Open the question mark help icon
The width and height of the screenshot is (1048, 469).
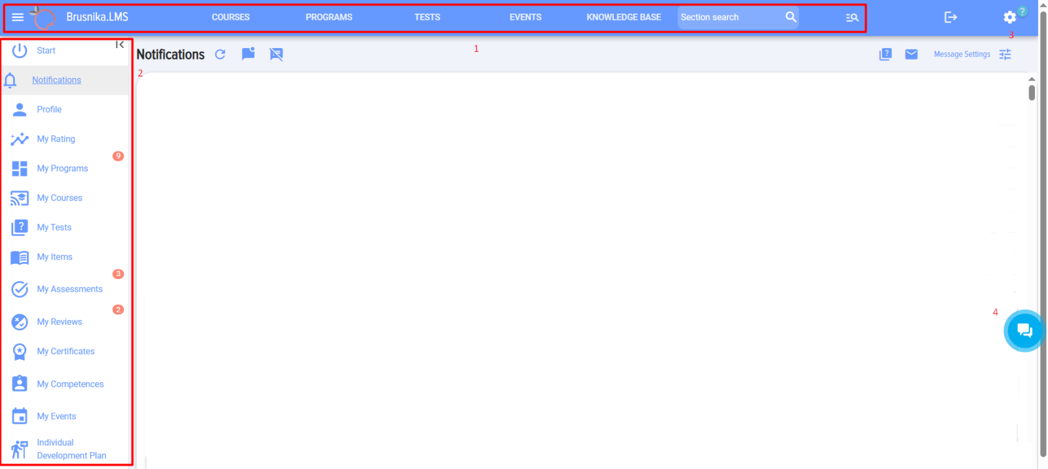point(885,54)
